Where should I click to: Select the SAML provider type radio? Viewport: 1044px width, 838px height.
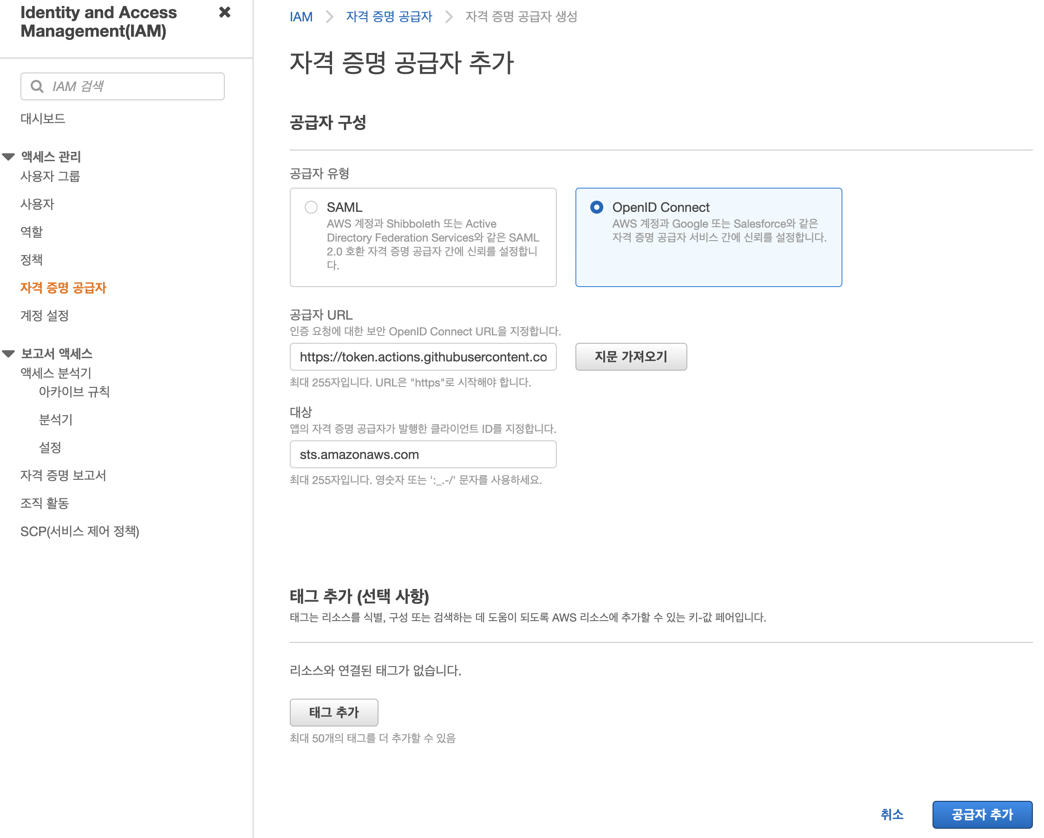[x=311, y=207]
